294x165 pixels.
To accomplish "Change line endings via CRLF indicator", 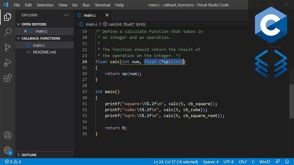I will tap(243, 162).
